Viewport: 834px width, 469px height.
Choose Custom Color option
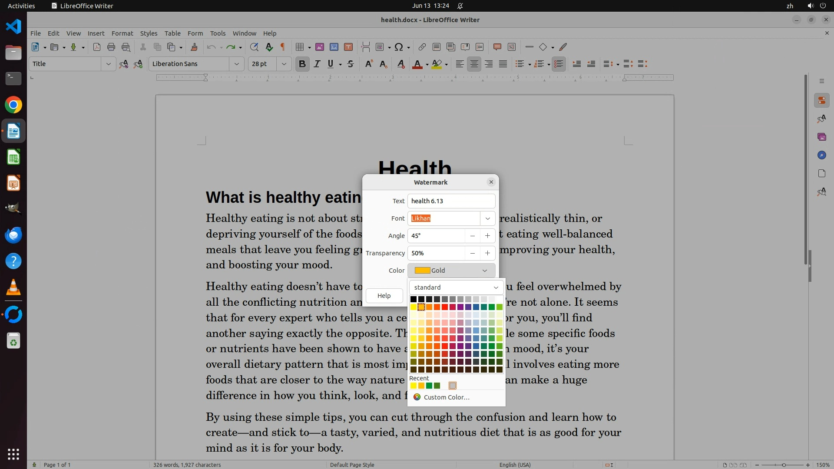446,397
